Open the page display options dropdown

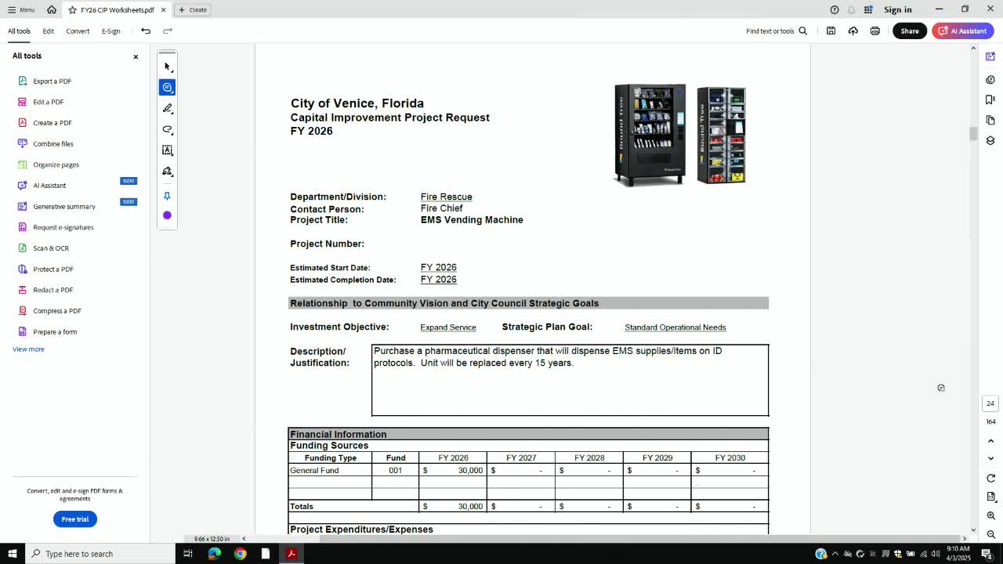(x=991, y=497)
